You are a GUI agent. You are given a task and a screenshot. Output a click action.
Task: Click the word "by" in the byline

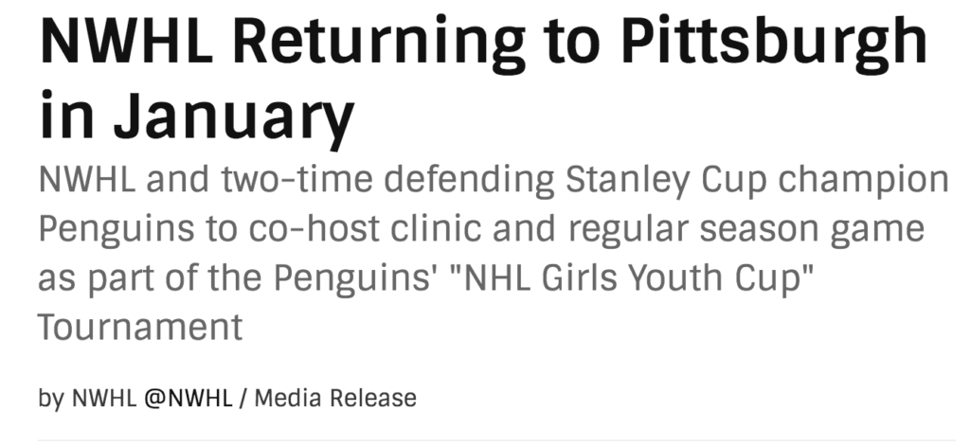tap(51, 398)
